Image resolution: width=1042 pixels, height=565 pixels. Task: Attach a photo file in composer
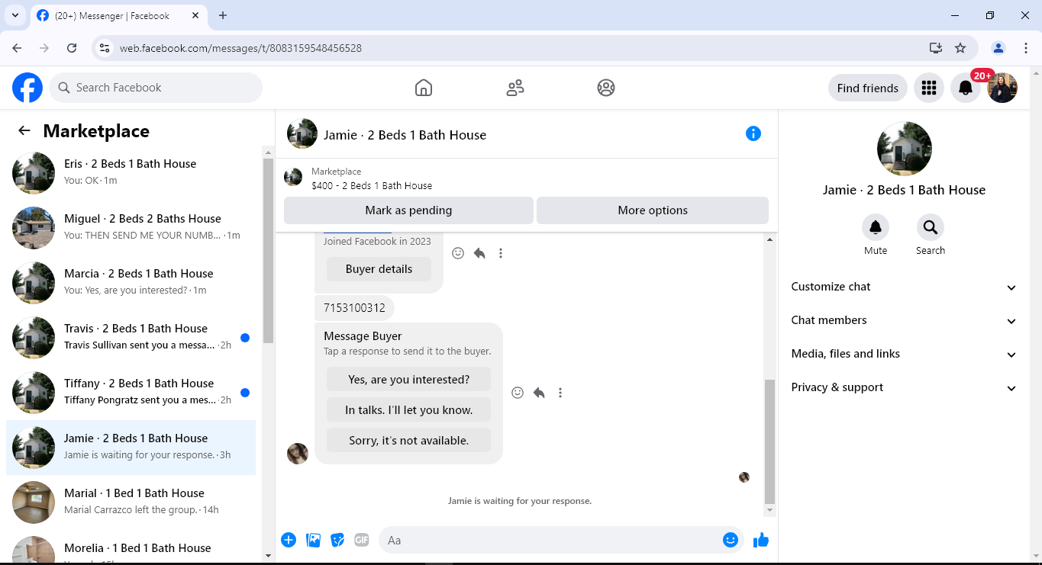pos(313,540)
